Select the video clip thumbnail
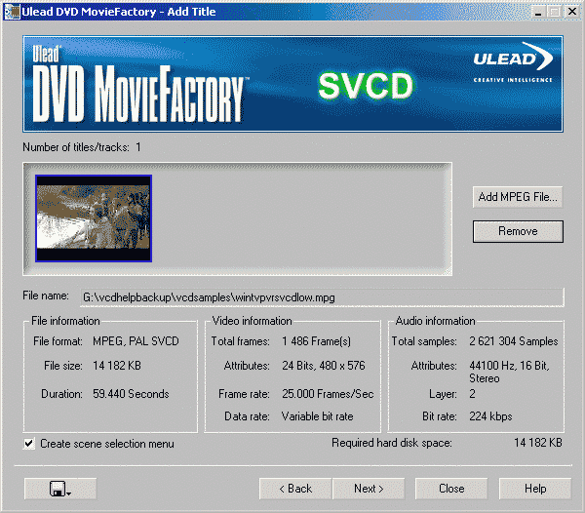 click(94, 218)
